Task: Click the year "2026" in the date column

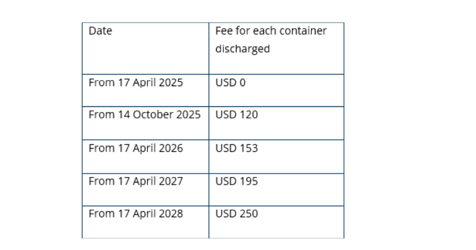Action: (171, 148)
